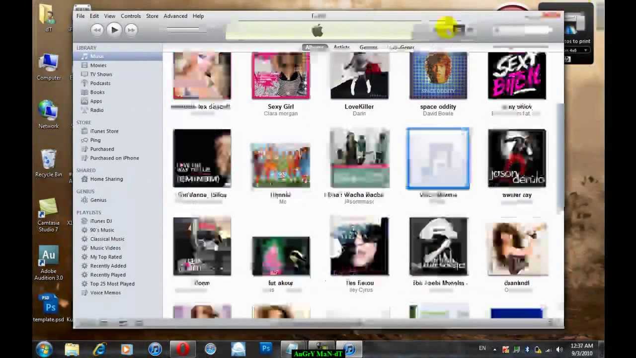The width and height of the screenshot is (636, 358).
Task: Open Genius in the sidebar
Action: tap(118, 200)
